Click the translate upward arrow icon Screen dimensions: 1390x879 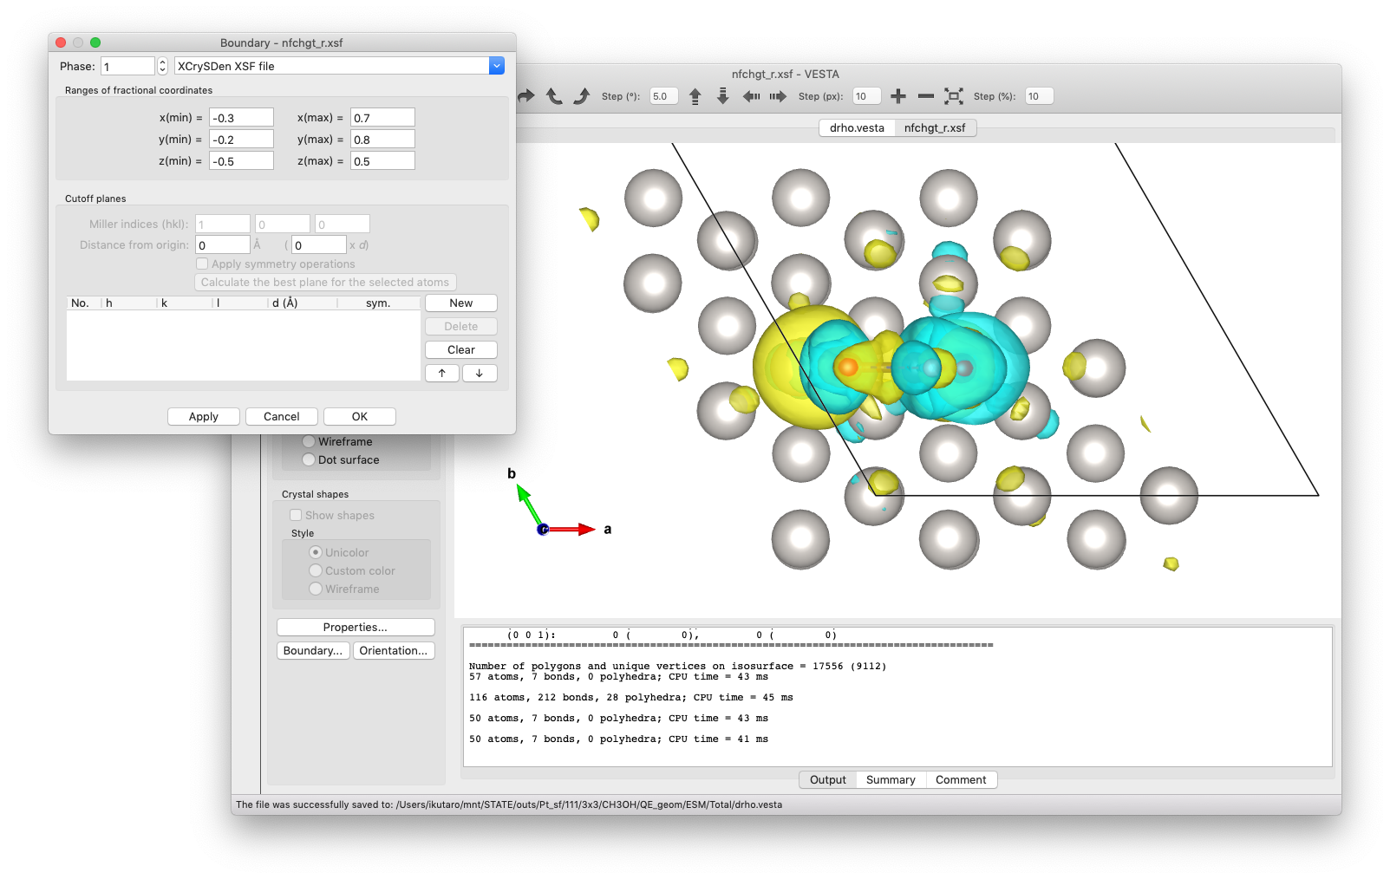[x=695, y=96]
